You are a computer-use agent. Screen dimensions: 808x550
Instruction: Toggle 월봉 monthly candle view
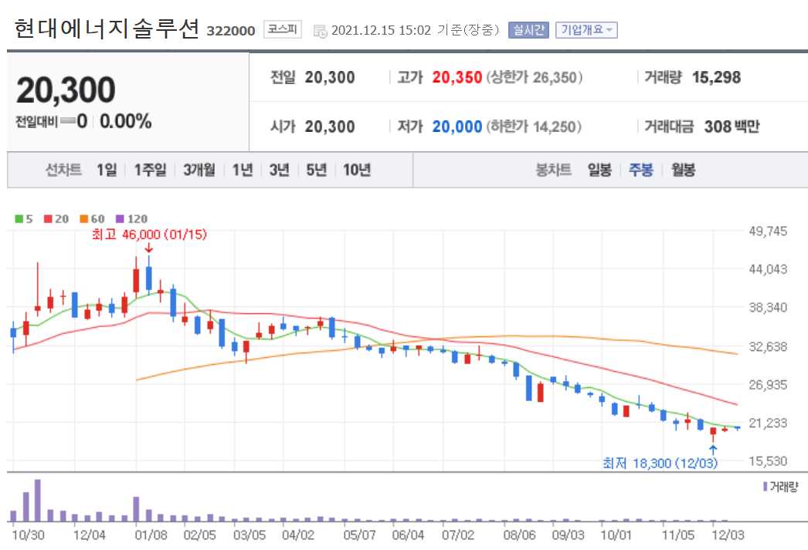[684, 170]
